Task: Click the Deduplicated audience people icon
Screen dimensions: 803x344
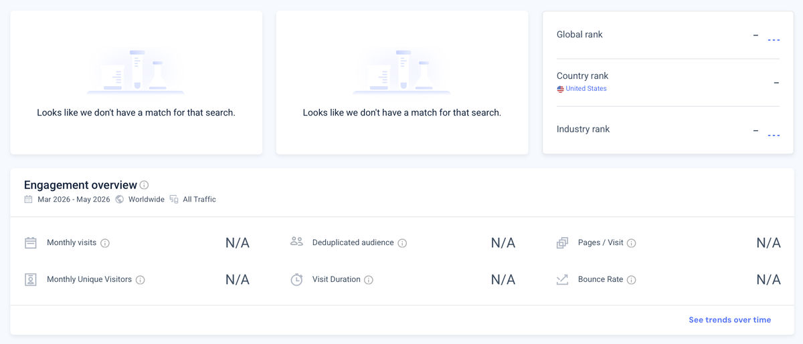Action: click(x=296, y=242)
